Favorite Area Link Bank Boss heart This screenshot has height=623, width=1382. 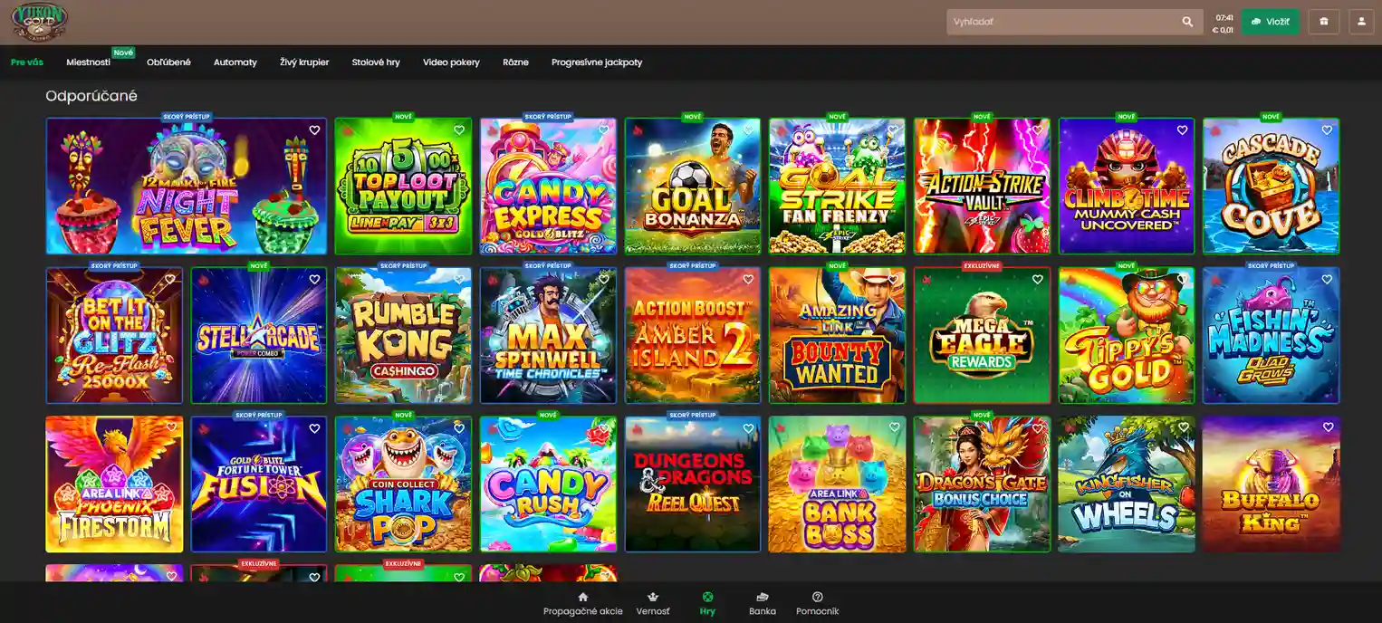tap(895, 427)
